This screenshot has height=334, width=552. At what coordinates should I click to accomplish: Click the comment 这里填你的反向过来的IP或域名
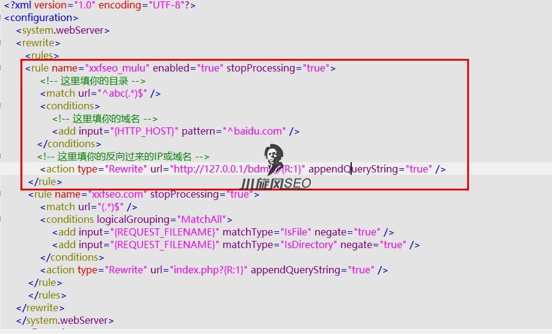coord(123,156)
